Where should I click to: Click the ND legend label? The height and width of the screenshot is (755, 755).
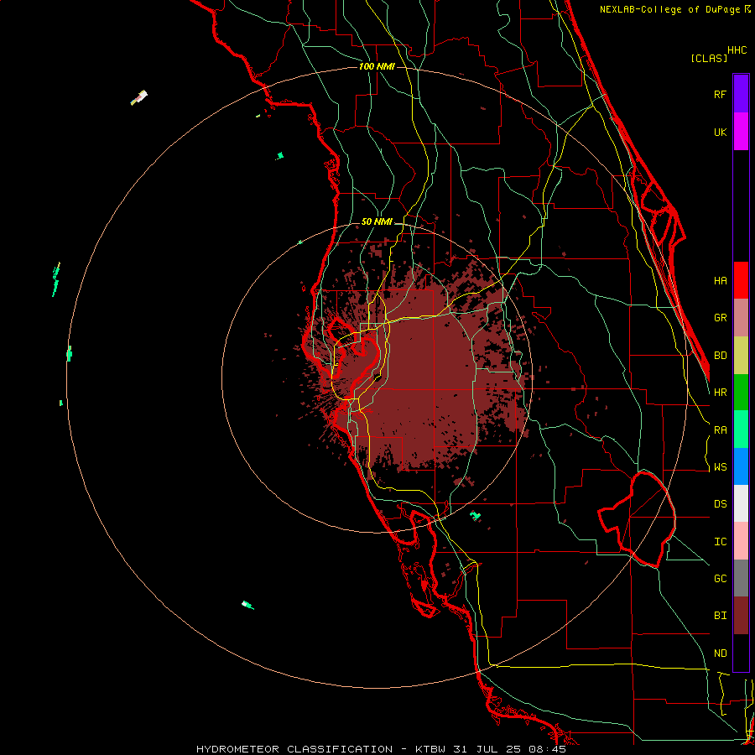[721, 653]
